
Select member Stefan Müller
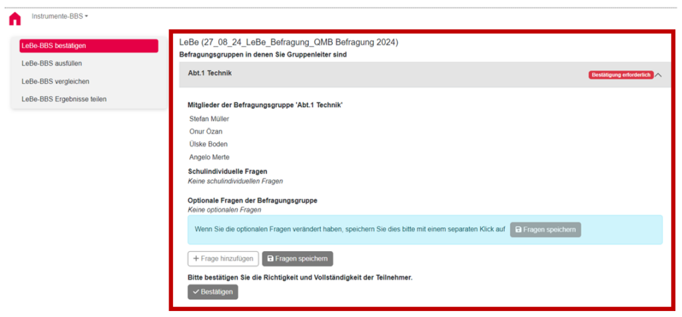tap(209, 119)
